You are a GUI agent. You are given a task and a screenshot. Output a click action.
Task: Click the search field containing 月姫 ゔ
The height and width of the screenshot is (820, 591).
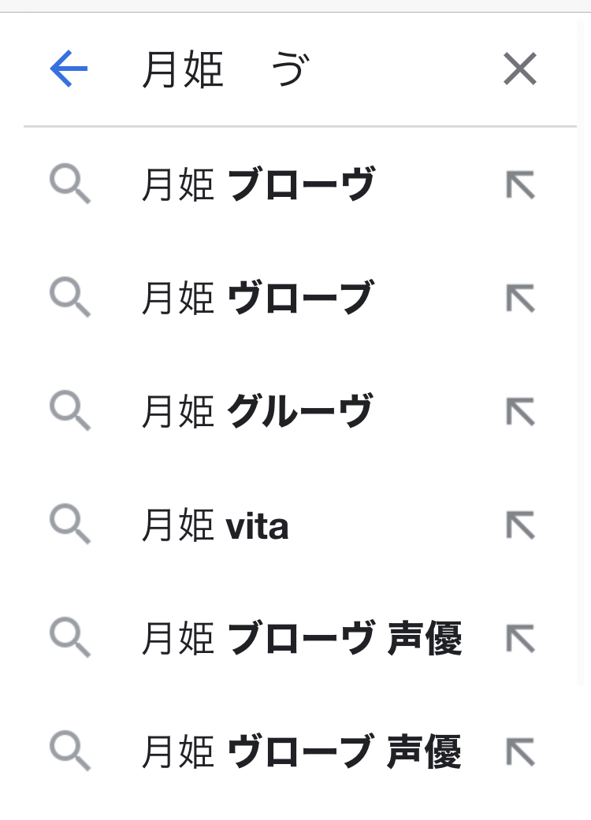point(299,71)
